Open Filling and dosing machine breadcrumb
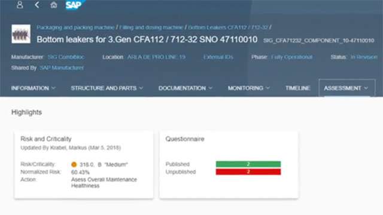 151,27
